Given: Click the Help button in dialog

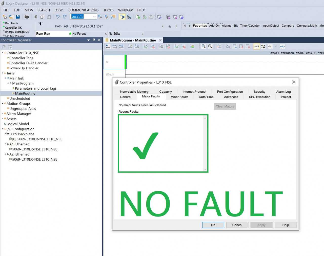Looking at the screenshot, I should click(x=286, y=225).
